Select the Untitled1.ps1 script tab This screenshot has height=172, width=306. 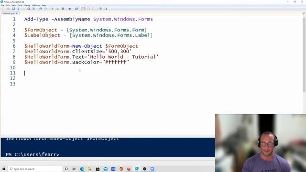[9, 13]
